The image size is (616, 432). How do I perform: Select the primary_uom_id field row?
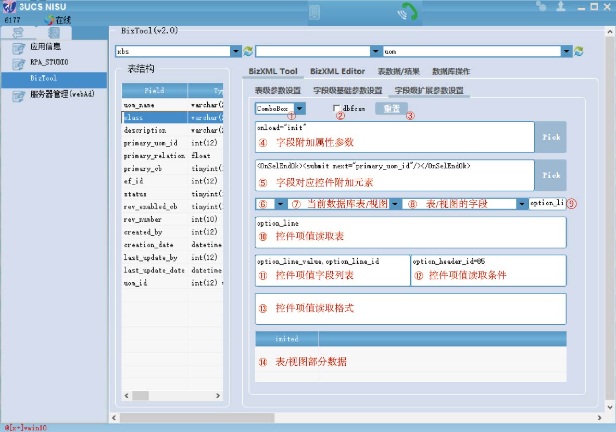coord(172,143)
